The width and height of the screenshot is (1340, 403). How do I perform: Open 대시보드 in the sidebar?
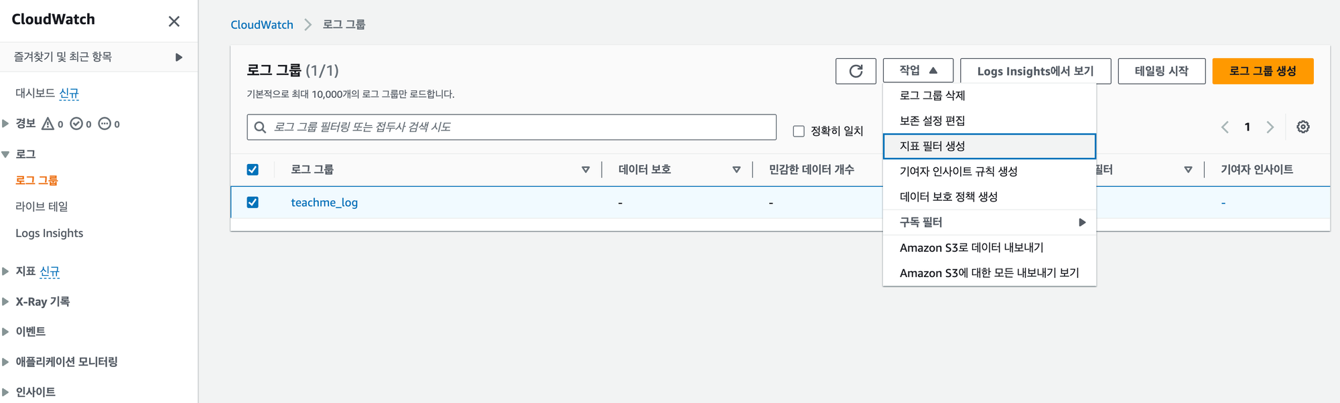click(x=35, y=94)
